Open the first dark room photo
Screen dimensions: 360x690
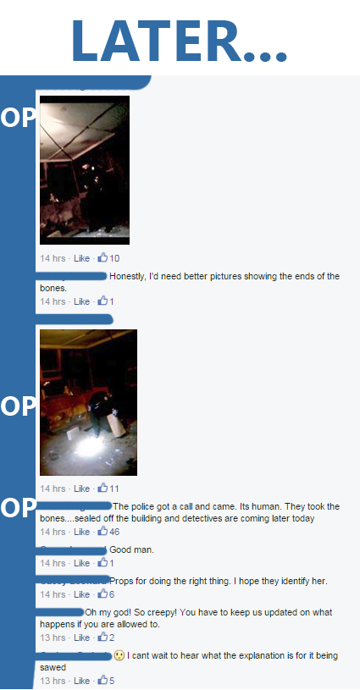[x=85, y=170]
